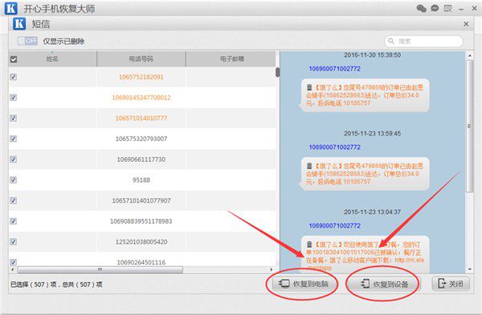Viewport: 482px width, 315px height.
Task: Click the K logo in 短信 dialog
Action: pyautogui.click(x=19, y=24)
